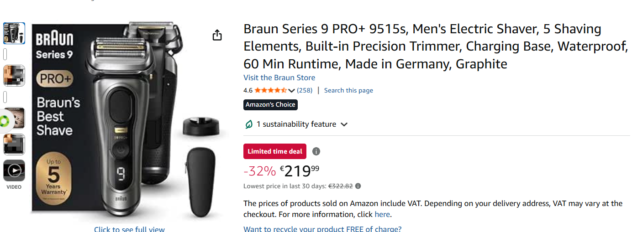Click the green sustainability leaf icon
This screenshot has height=232, width=632.
(249, 124)
